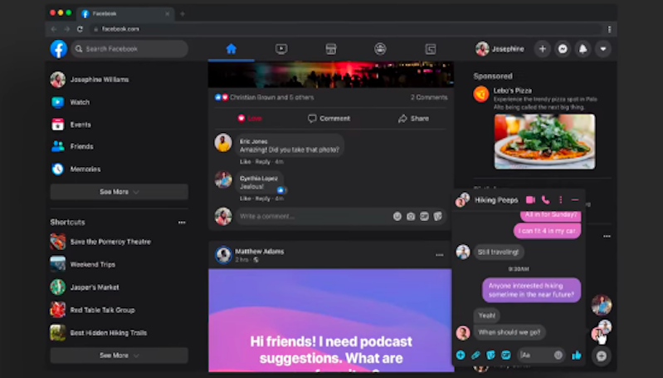Send thumbs-up like in chat
Viewport: 663px width, 378px height.
coord(577,355)
